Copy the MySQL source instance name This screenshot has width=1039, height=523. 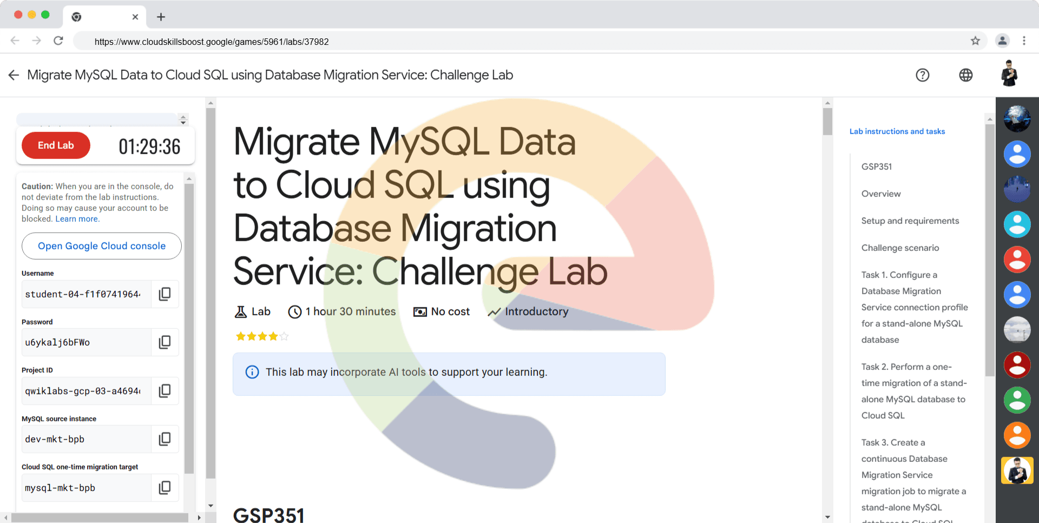[165, 439]
